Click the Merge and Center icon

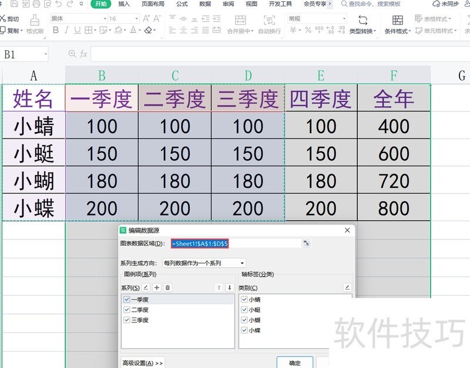240,21
